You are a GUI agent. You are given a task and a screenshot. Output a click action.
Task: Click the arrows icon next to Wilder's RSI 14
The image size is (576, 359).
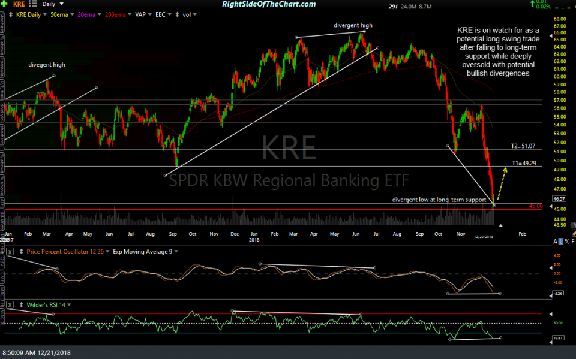[x=21, y=304]
